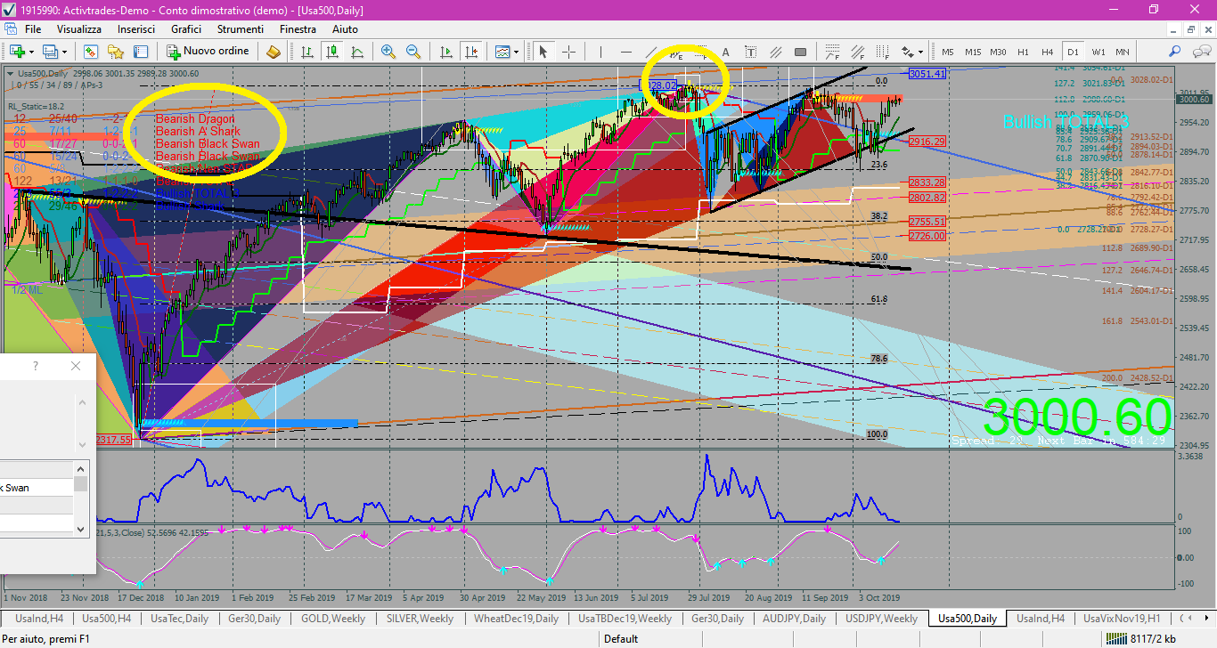Viewport: 1217px width, 648px height.
Task: Open the Inserisci menu
Action: tap(136, 29)
